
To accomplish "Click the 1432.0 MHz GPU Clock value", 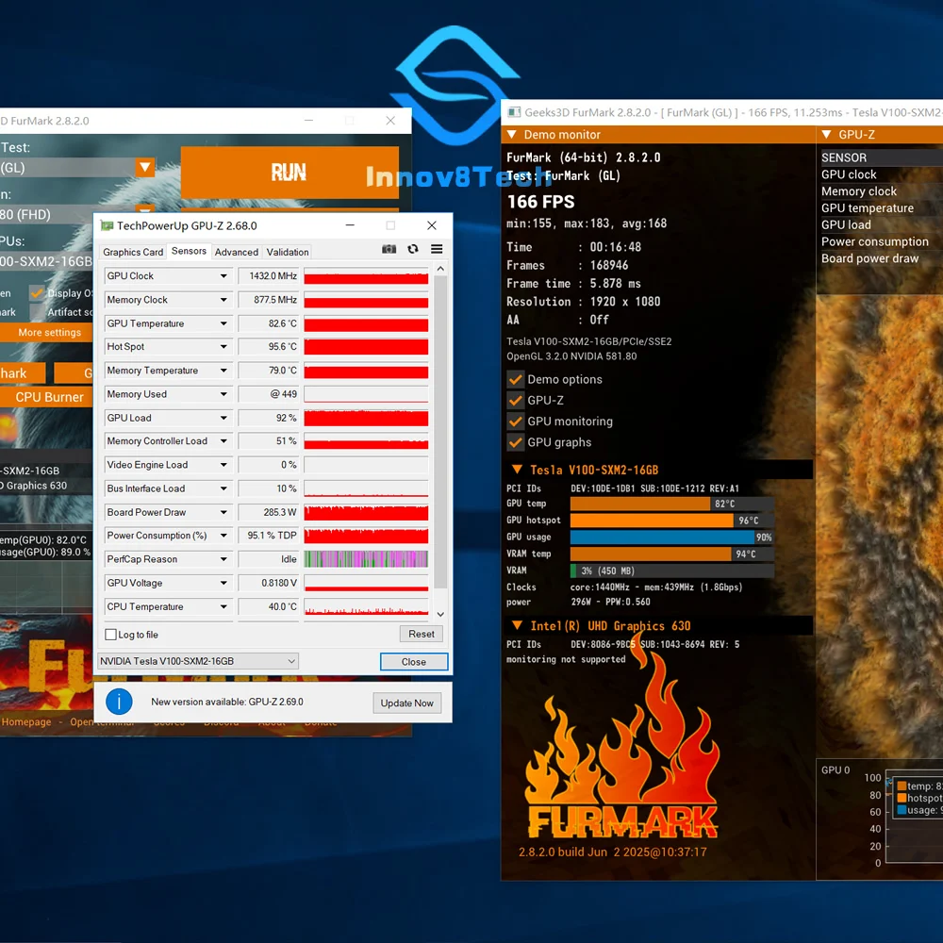I will coord(269,276).
